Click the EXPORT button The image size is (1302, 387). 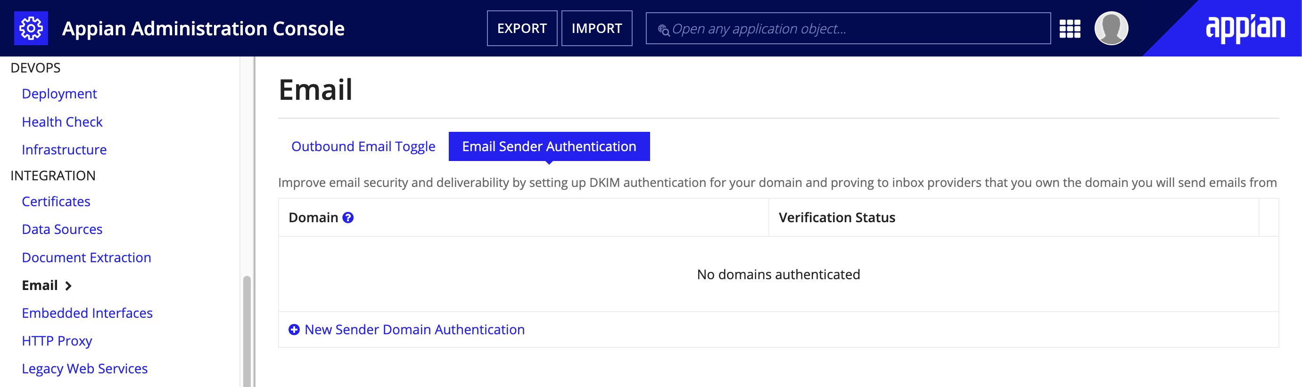click(x=522, y=28)
